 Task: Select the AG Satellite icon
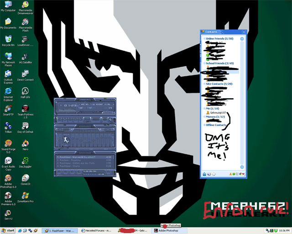click(x=26, y=58)
